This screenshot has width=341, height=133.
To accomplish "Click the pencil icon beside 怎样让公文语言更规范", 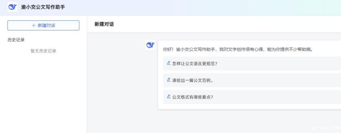I will pyautogui.click(x=169, y=63).
